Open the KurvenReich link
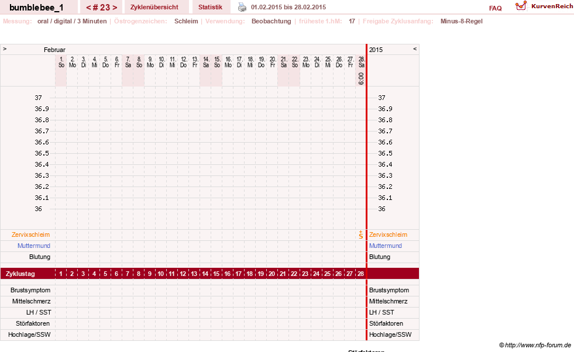The height and width of the screenshot is (352, 574). pos(552,6)
